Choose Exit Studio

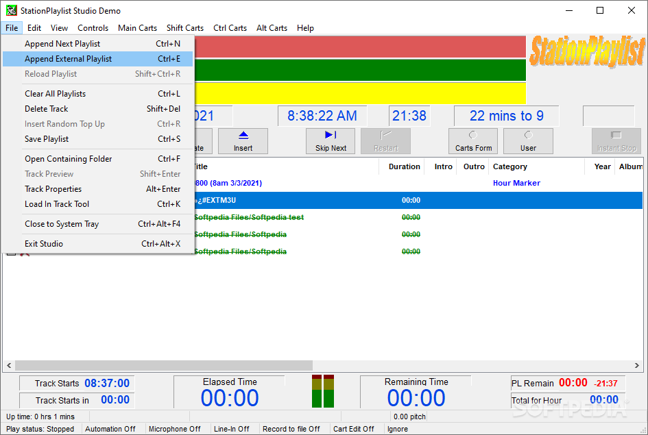pos(97,244)
